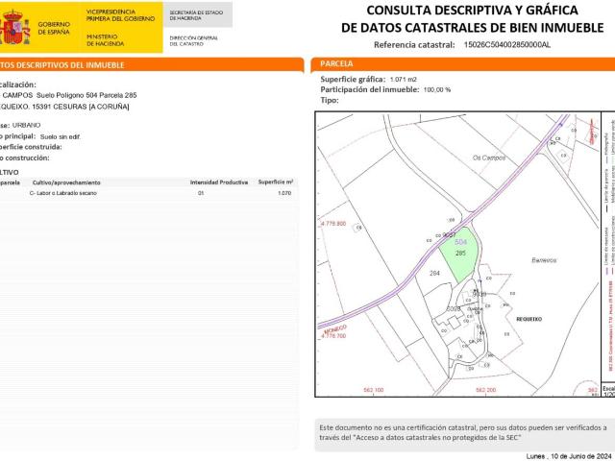Click the 'CONSULTA DESCRIPTIVA Y GRÁFICA' title line
The width and height of the screenshot is (615, 461).
(472, 11)
